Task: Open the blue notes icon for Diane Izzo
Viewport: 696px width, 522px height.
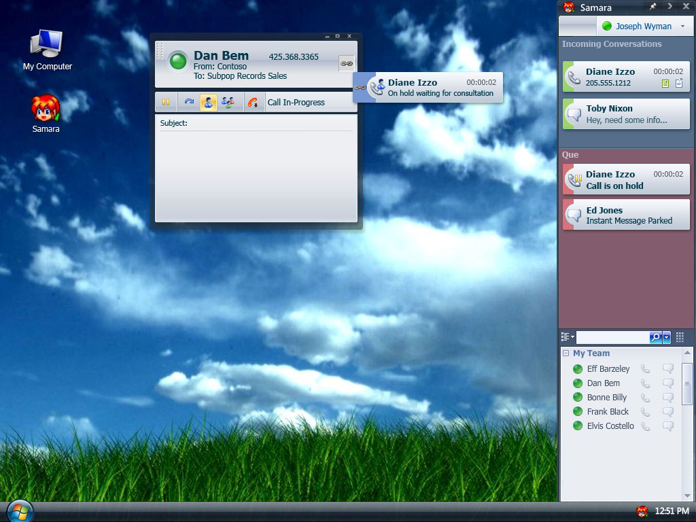Action: pos(679,83)
